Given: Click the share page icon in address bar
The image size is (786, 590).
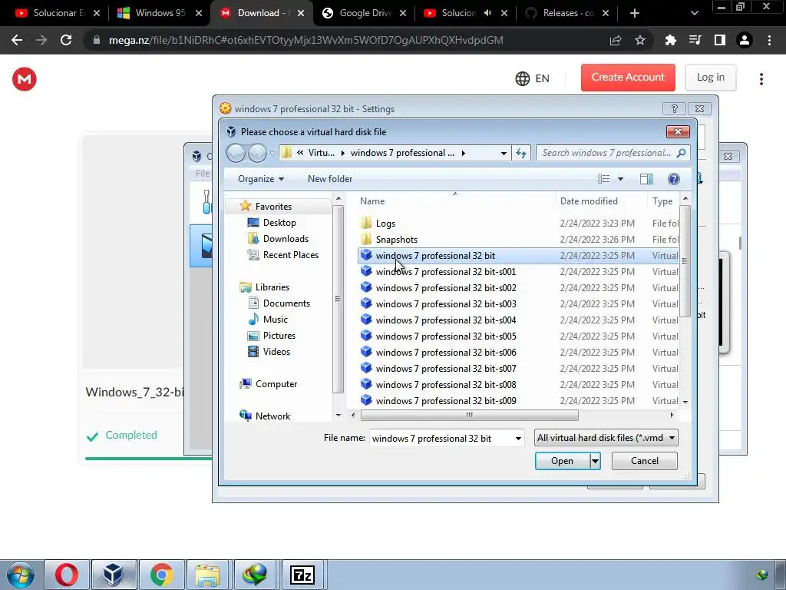Looking at the screenshot, I should (x=616, y=40).
